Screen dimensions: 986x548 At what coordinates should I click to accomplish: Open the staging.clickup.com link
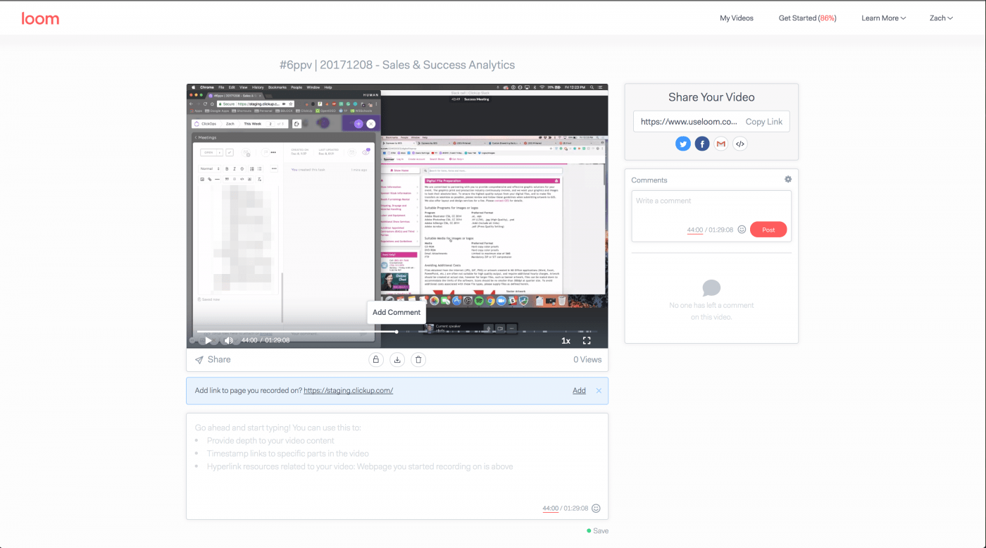click(x=349, y=390)
